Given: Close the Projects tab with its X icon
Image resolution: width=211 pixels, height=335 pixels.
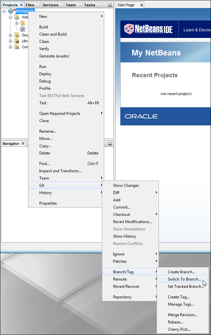Looking at the screenshot, I should pos(21,5).
